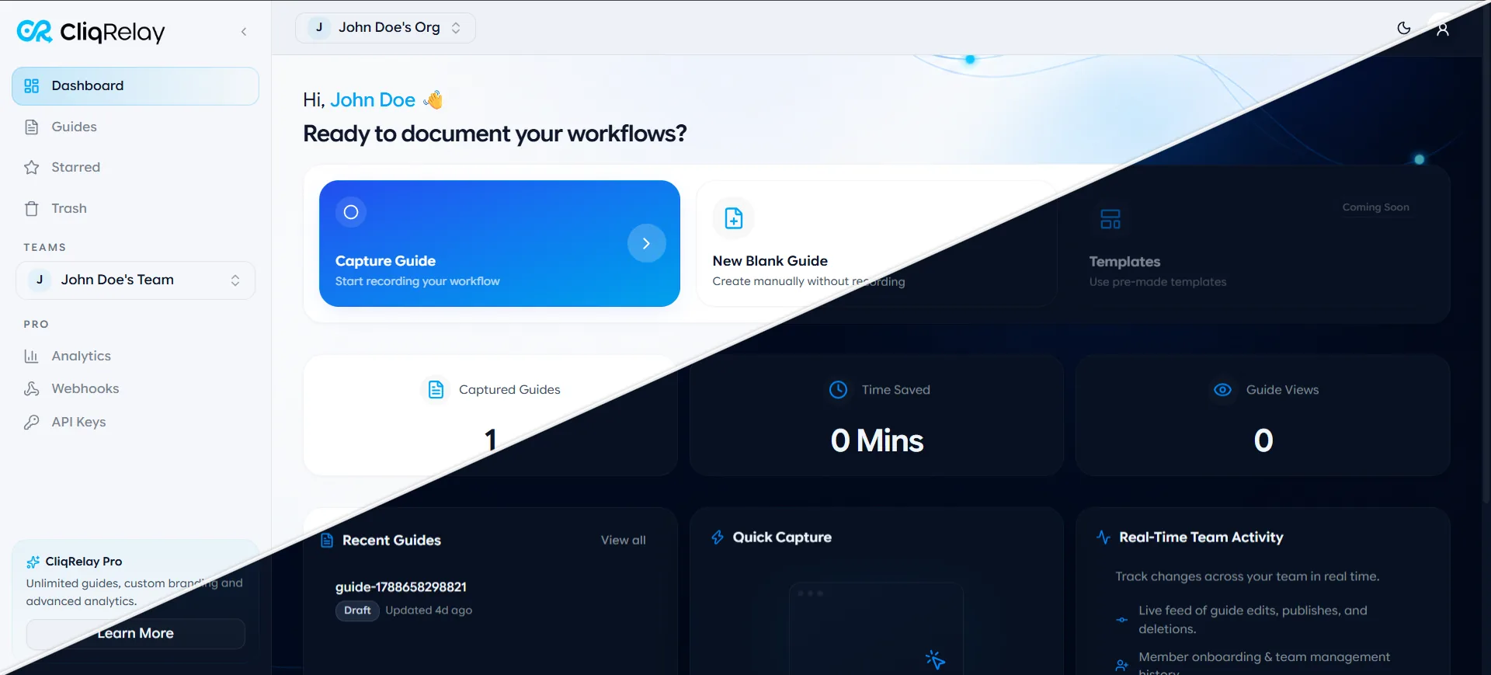This screenshot has height=675, width=1491.
Task: Click the Captured Guides stat card
Action: [x=490, y=416]
